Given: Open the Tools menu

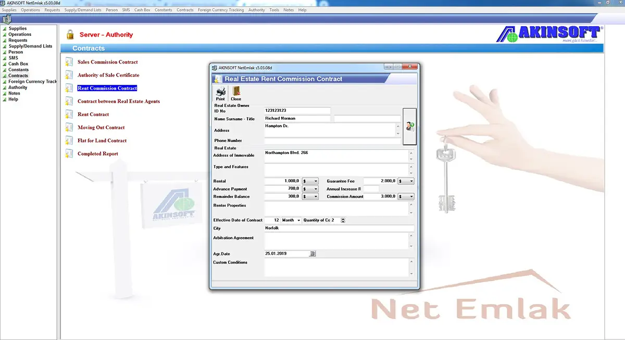Looking at the screenshot, I should tap(274, 10).
